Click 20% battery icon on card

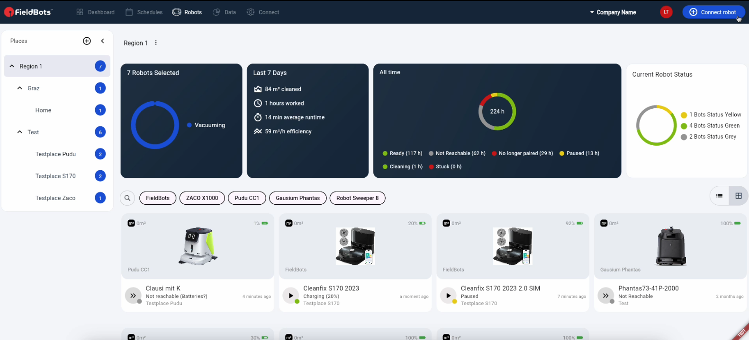tap(422, 223)
